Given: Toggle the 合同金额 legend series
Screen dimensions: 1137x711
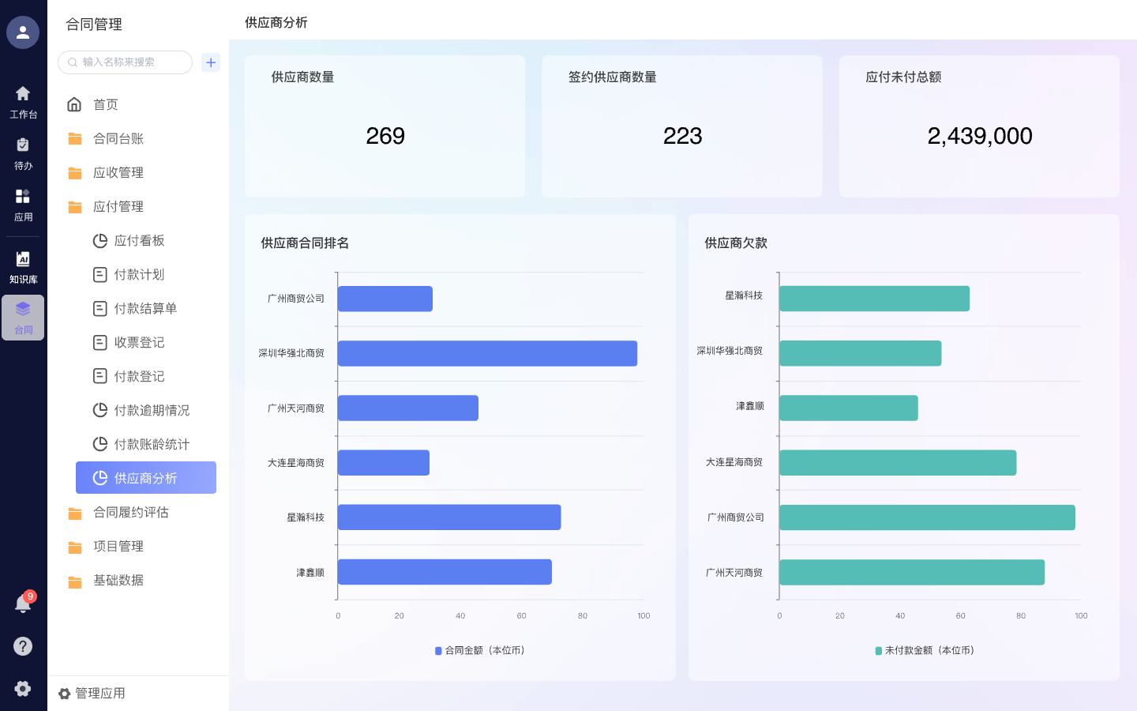Looking at the screenshot, I should 480,650.
